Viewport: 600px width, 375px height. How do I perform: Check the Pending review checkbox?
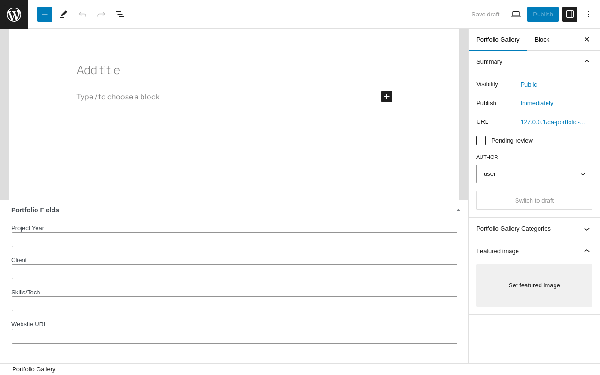pyautogui.click(x=481, y=141)
